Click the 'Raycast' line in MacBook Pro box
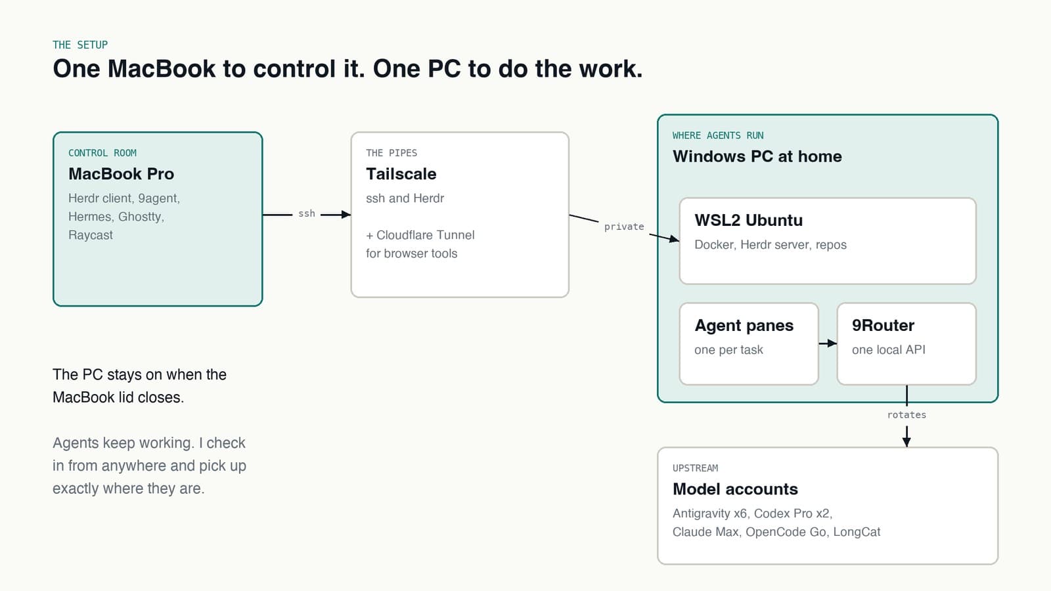The height and width of the screenshot is (591, 1051). (91, 235)
